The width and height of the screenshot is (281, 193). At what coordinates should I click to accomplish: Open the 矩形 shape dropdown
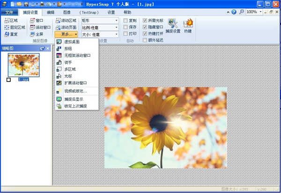pyautogui.click(x=100, y=21)
